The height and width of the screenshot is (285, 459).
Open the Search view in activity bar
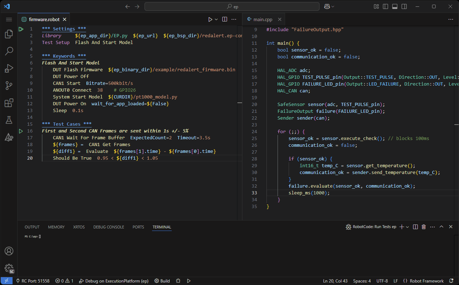click(x=9, y=51)
